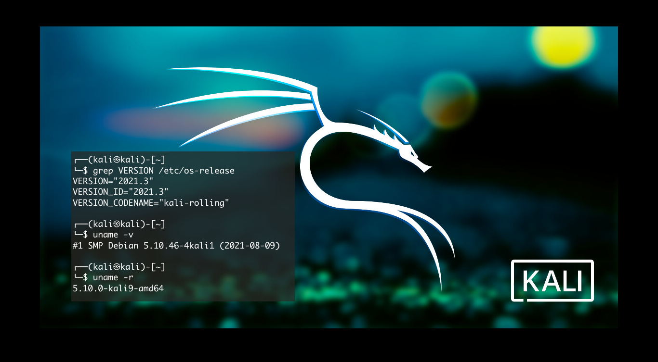Select the '#1 SMP Debian 5.10.46-4kali1' output line
This screenshot has height=362, width=658.
click(176, 246)
